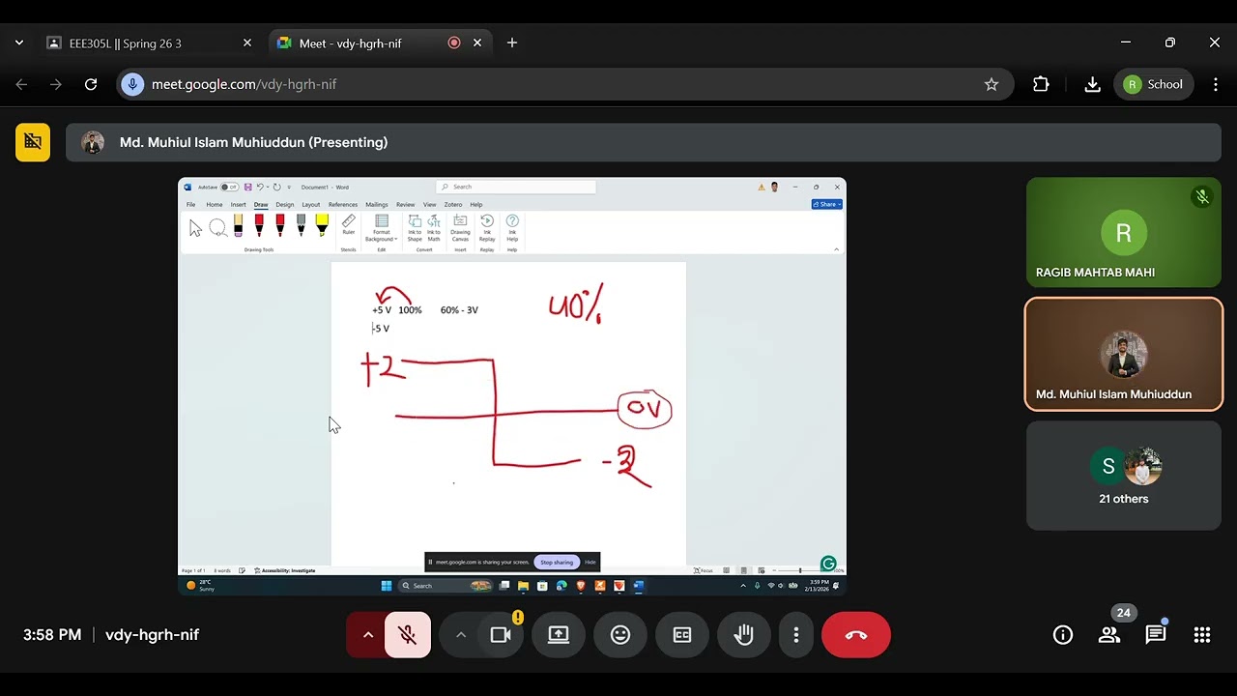Click the File menu in shared Word
The image size is (1237, 696).
(x=190, y=204)
